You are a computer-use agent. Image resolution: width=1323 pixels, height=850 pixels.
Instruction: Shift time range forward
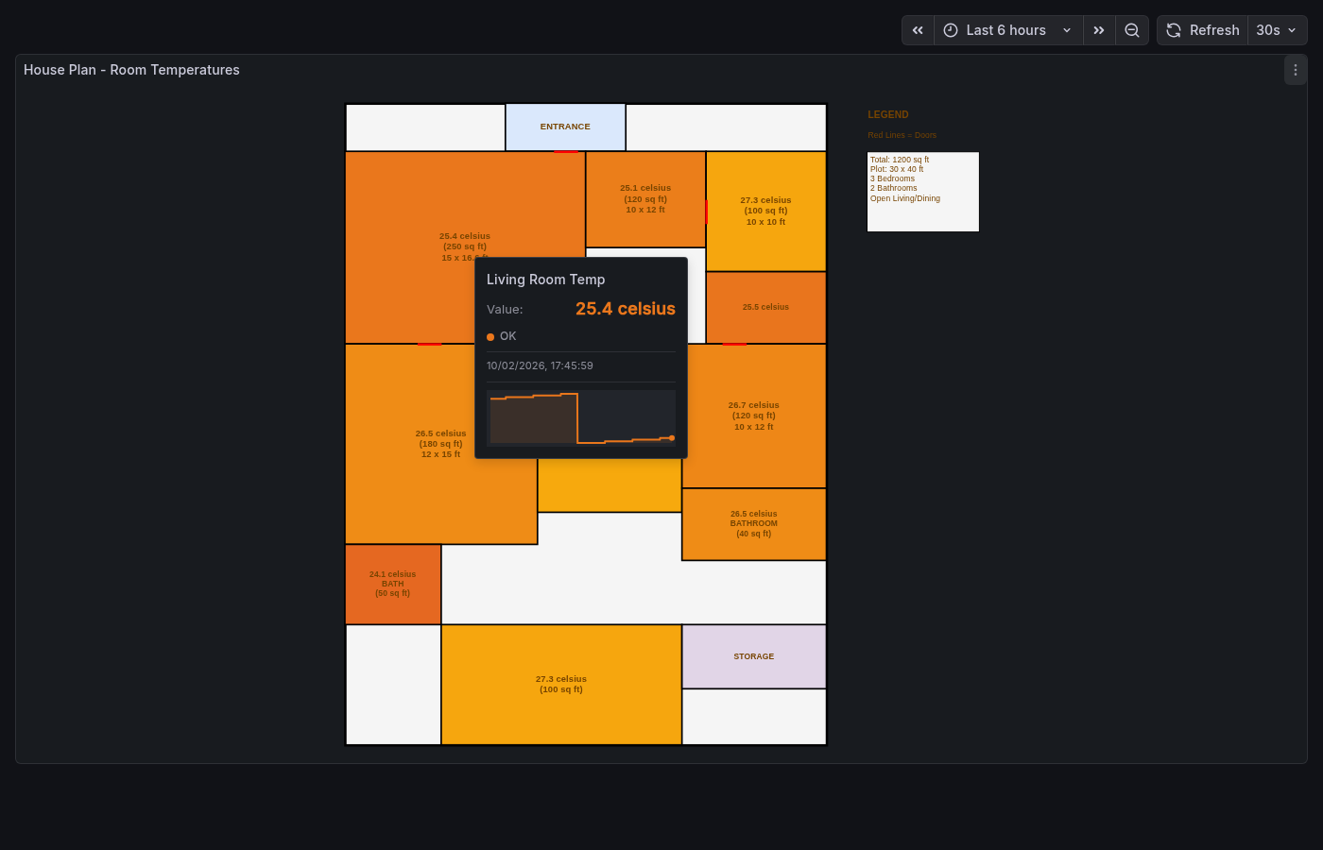tap(1099, 30)
